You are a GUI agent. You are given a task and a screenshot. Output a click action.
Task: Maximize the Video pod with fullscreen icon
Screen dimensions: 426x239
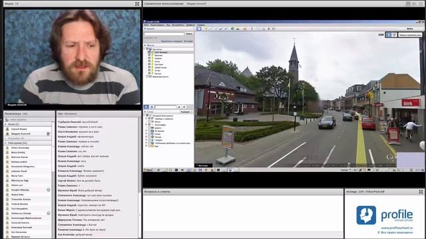point(137,4)
